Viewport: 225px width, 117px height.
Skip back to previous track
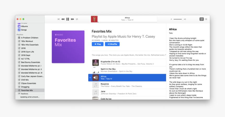pyautogui.click(x=63, y=19)
